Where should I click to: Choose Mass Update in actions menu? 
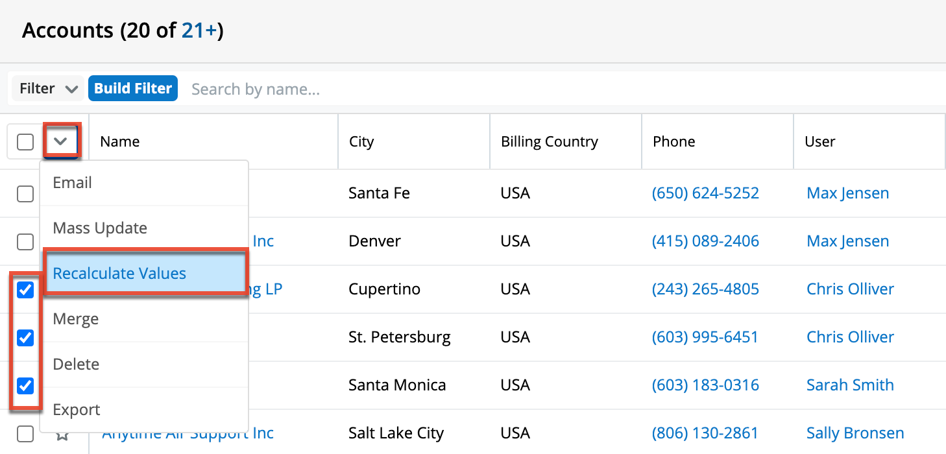click(x=100, y=228)
